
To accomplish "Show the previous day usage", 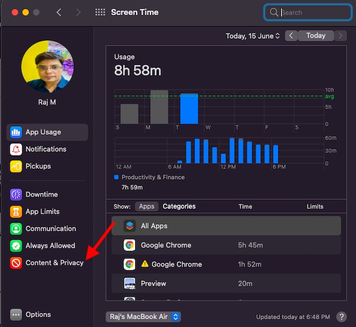I will [291, 36].
